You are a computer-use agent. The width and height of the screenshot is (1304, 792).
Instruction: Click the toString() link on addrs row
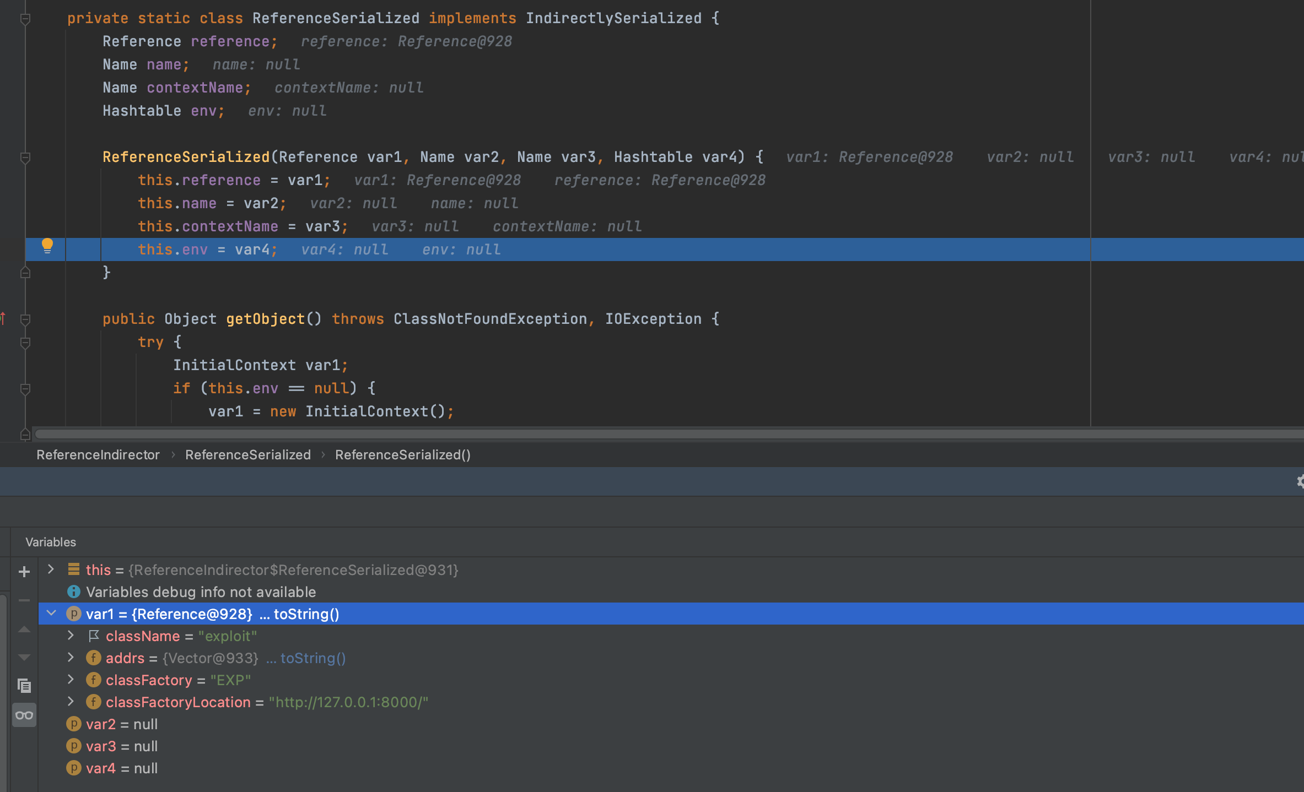click(312, 658)
